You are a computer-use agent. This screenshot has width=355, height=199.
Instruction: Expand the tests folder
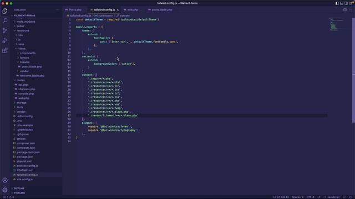click(20, 107)
